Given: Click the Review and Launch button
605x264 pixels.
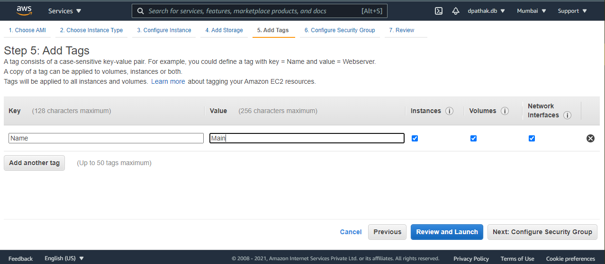Looking at the screenshot, I should click(x=447, y=232).
